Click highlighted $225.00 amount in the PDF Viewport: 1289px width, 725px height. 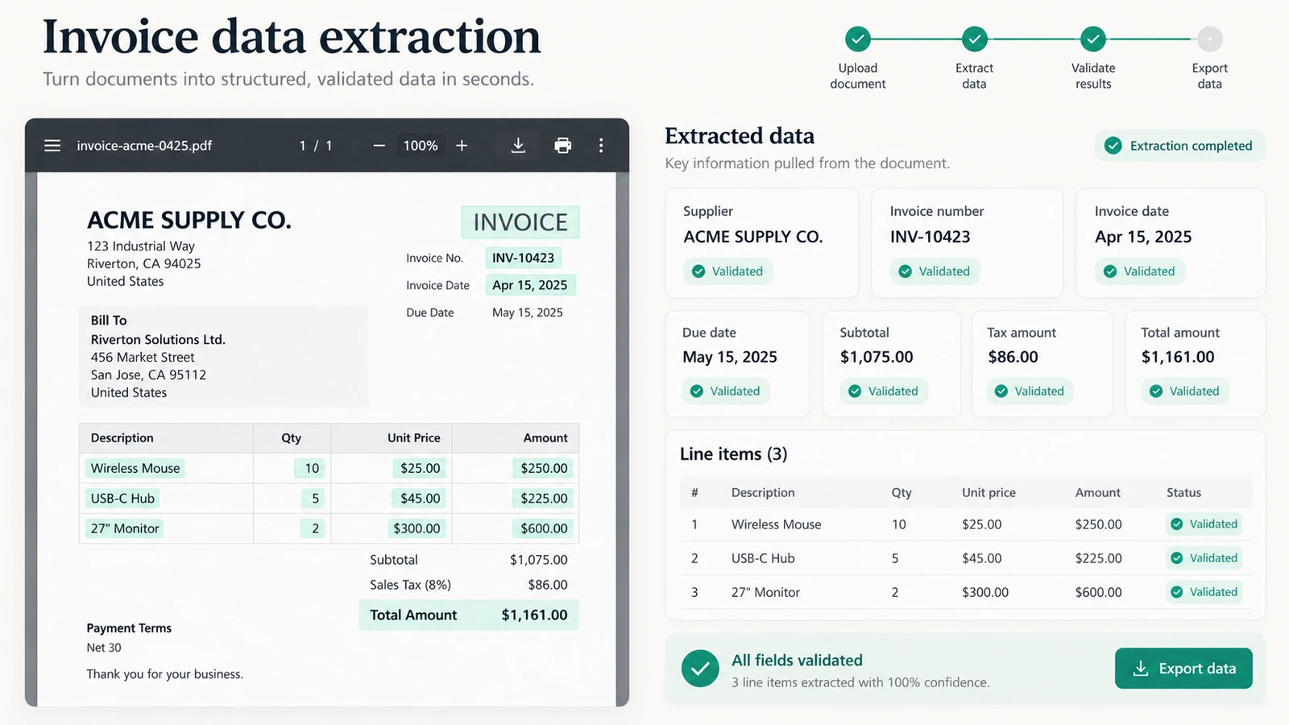click(544, 499)
